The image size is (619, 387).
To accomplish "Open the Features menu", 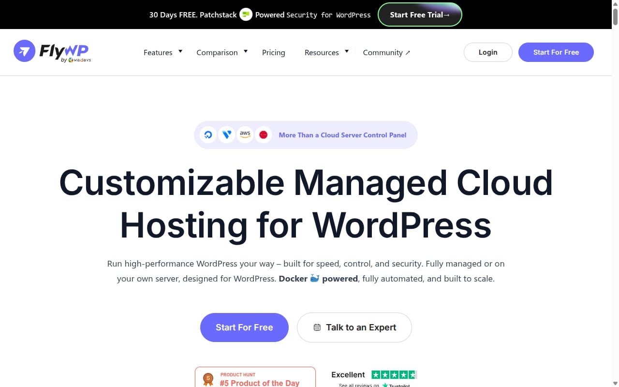I will (x=158, y=53).
